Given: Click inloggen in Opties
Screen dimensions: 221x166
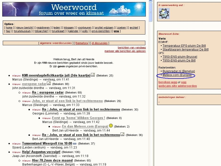Looking at the screenshot, I should (x=69, y=27).
